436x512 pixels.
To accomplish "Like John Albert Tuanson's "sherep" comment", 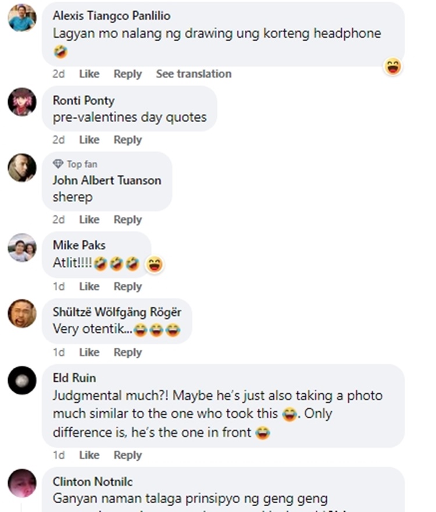I will click(x=89, y=219).
